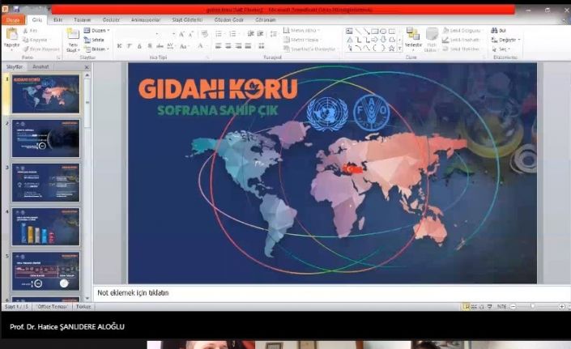Adjust the zoom slider in status bar
Screen dimensions: 571x349
532,307
